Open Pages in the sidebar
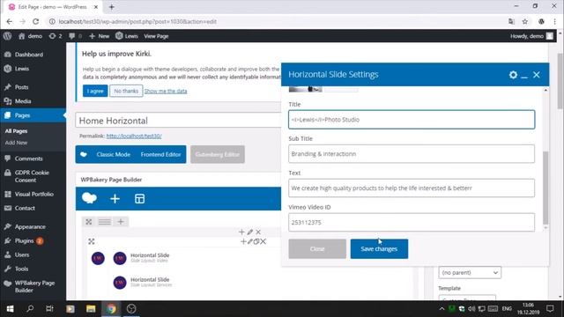Viewport: 564px width, 317px height. [33, 115]
